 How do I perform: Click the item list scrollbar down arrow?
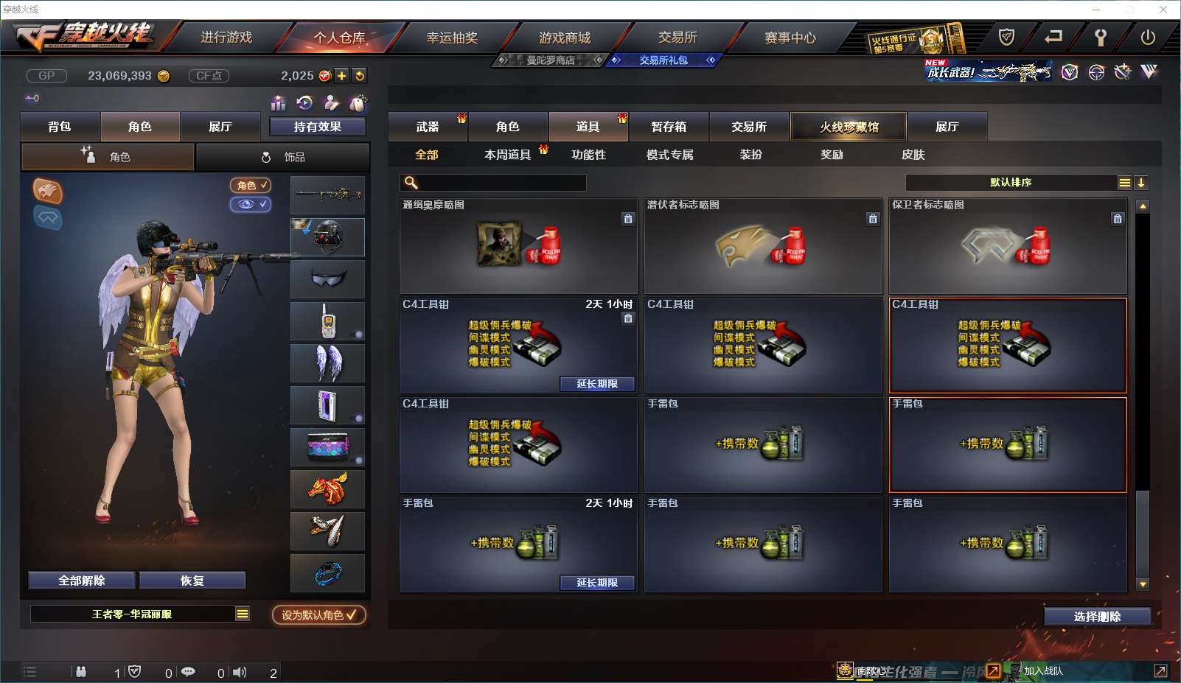click(x=1143, y=584)
